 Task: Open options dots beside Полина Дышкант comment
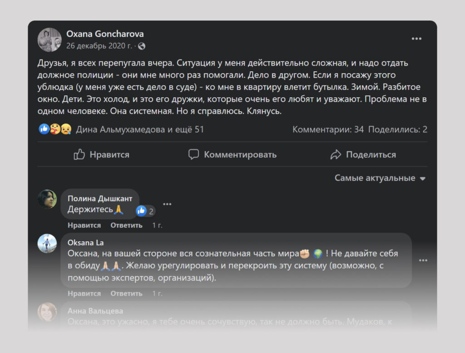[167, 204]
